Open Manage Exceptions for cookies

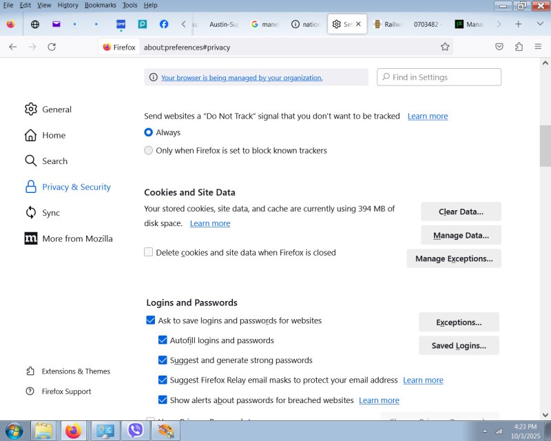tap(454, 258)
